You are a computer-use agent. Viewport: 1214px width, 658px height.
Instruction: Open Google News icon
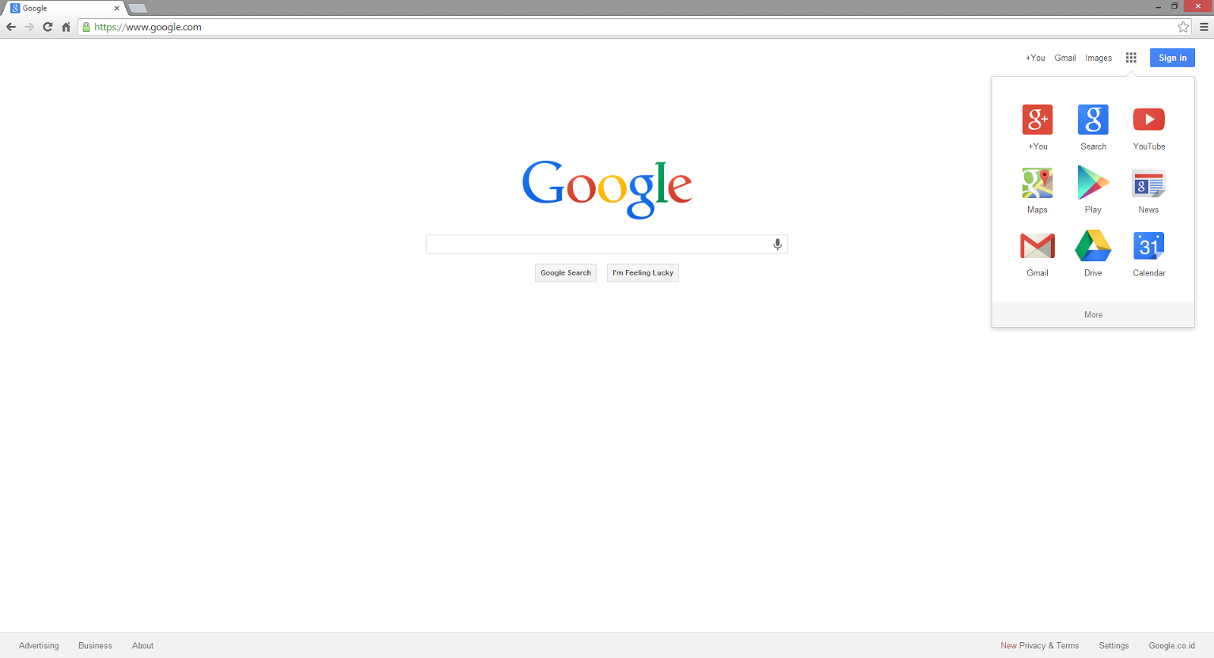[x=1149, y=184]
